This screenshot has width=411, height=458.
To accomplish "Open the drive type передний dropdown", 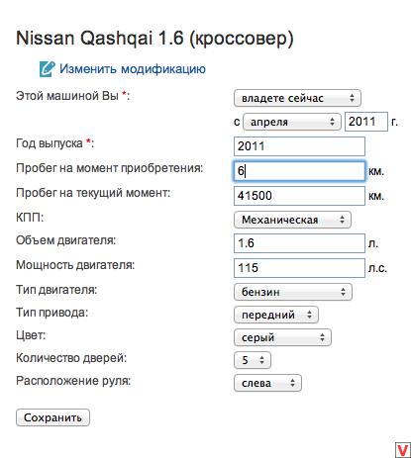I will [x=276, y=315].
